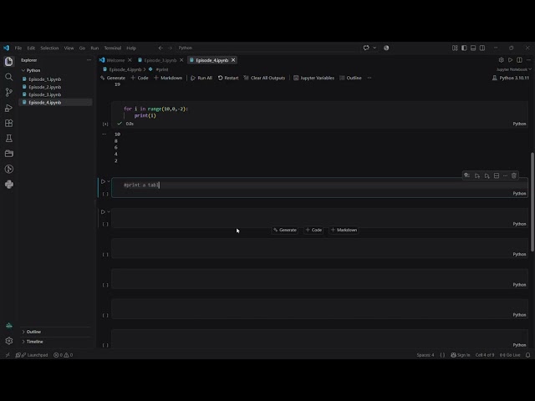Click Clear All Outputs
This screenshot has height=401, width=535.
click(x=264, y=78)
